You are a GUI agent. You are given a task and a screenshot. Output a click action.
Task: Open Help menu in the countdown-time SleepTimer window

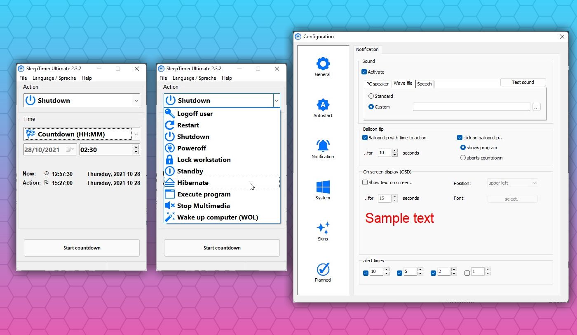(x=87, y=78)
